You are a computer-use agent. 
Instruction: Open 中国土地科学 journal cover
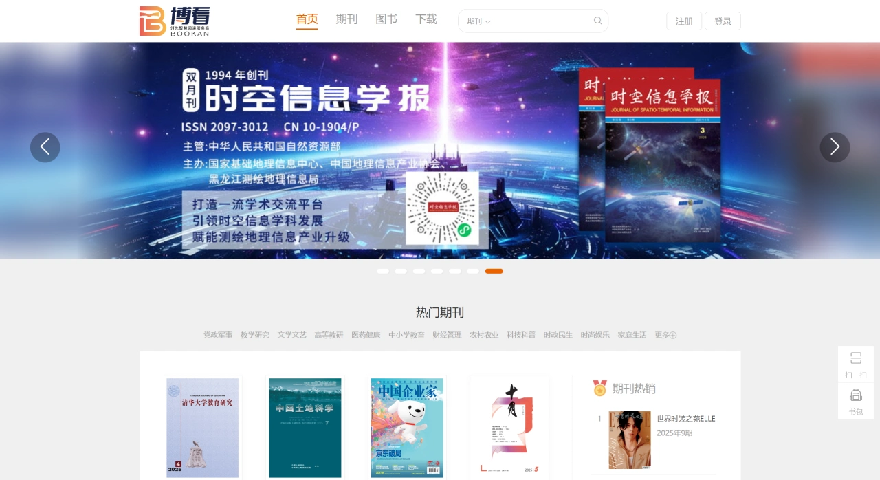(x=305, y=428)
